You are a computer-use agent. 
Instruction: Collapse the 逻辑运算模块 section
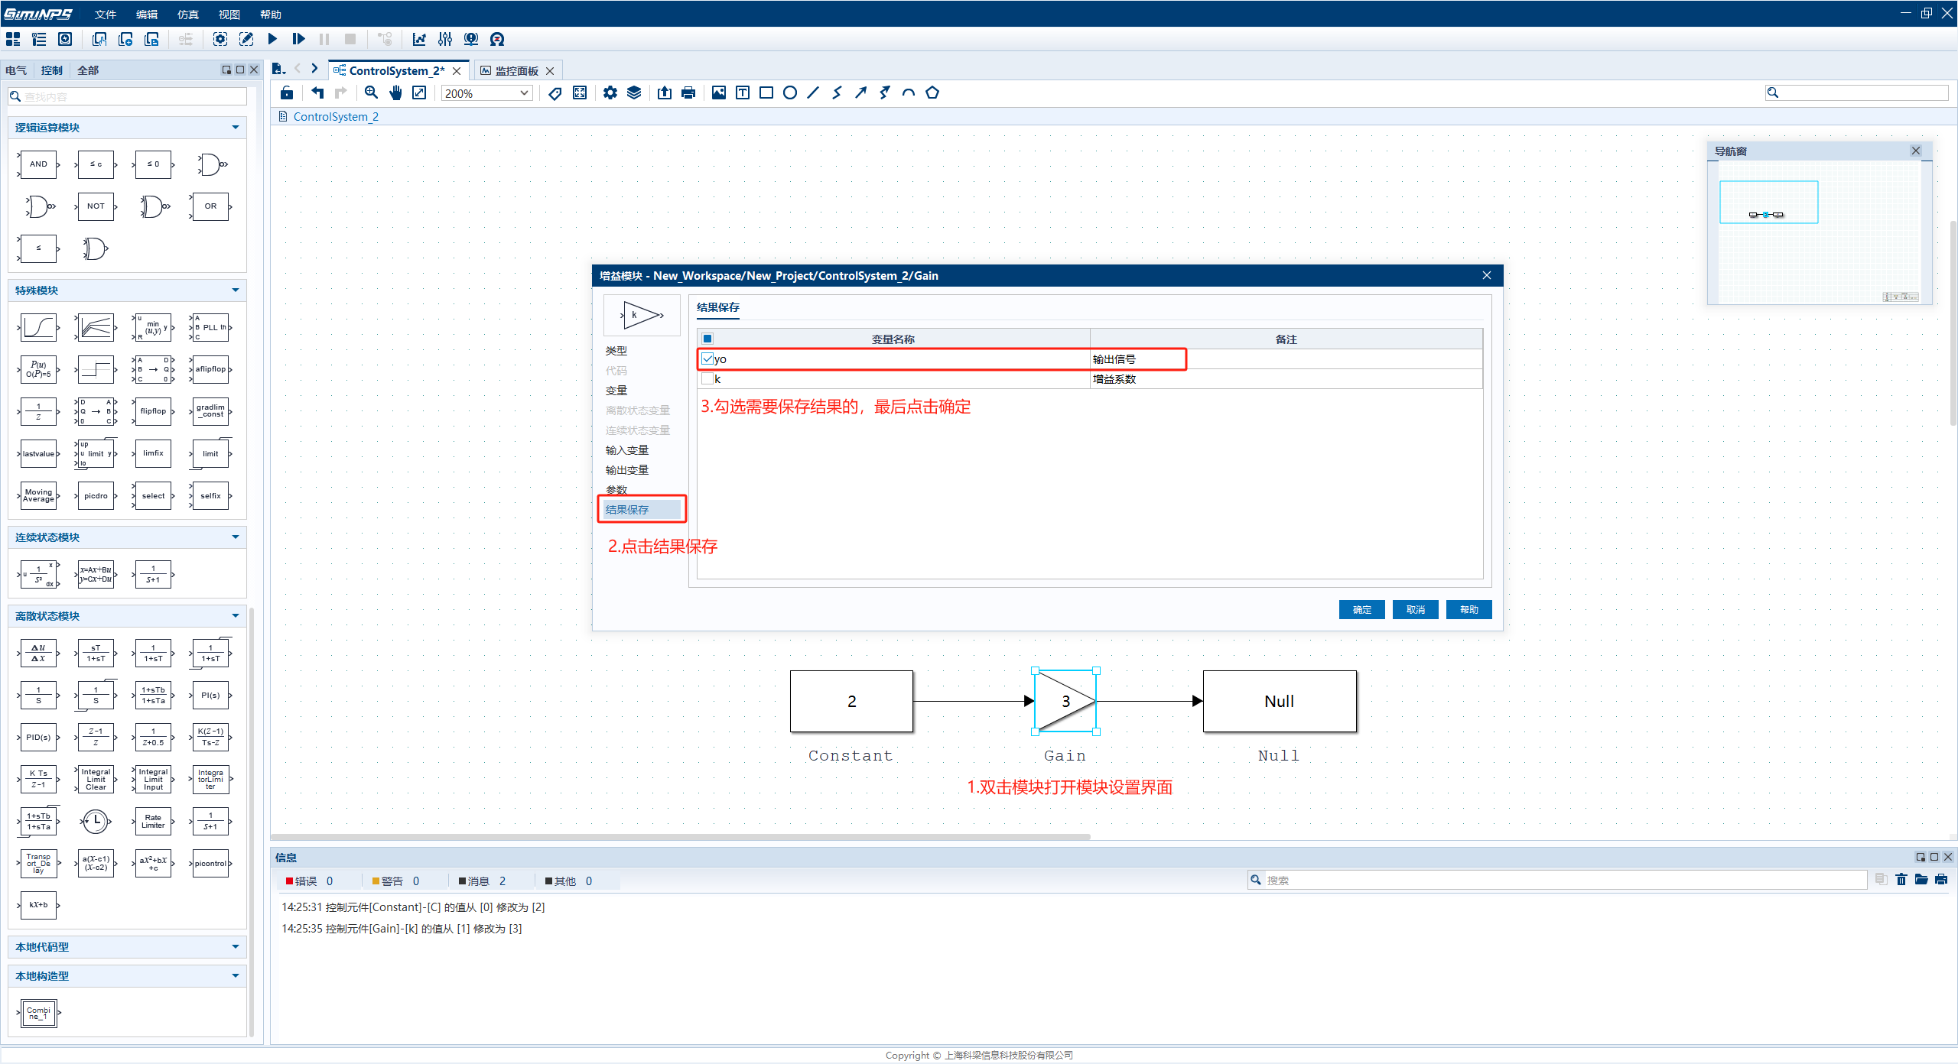(236, 128)
